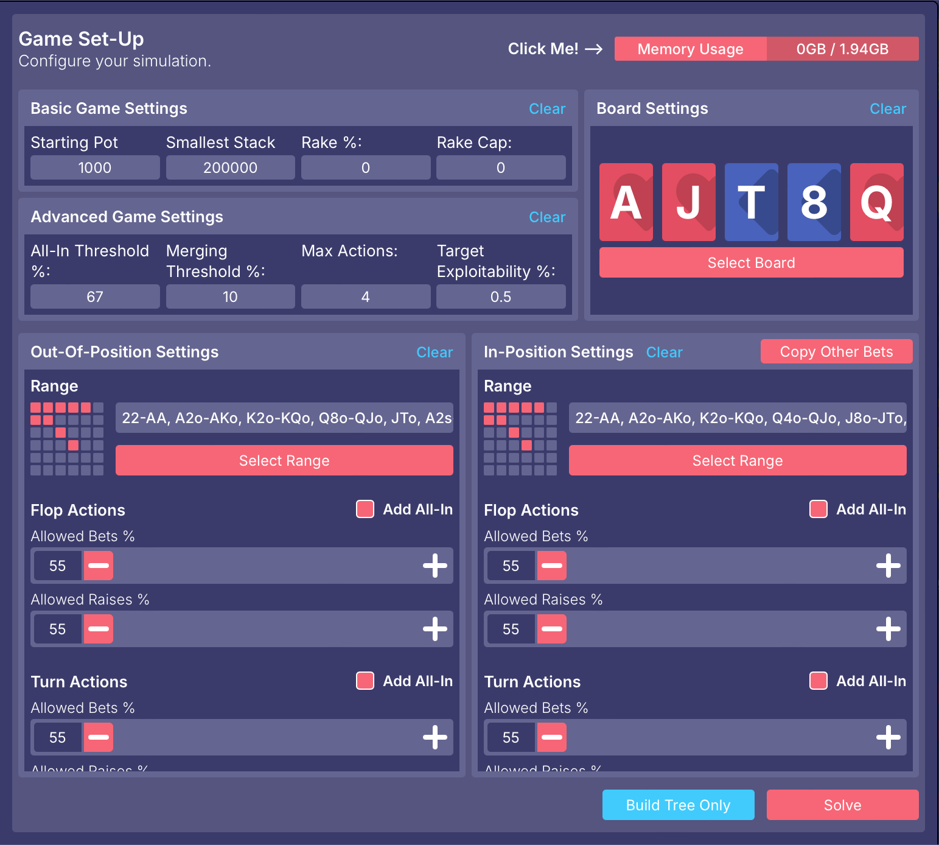This screenshot has height=845, width=939.
Task: Edit the 55 value in OOP Flop Allowed Raises
Action: click(58, 629)
